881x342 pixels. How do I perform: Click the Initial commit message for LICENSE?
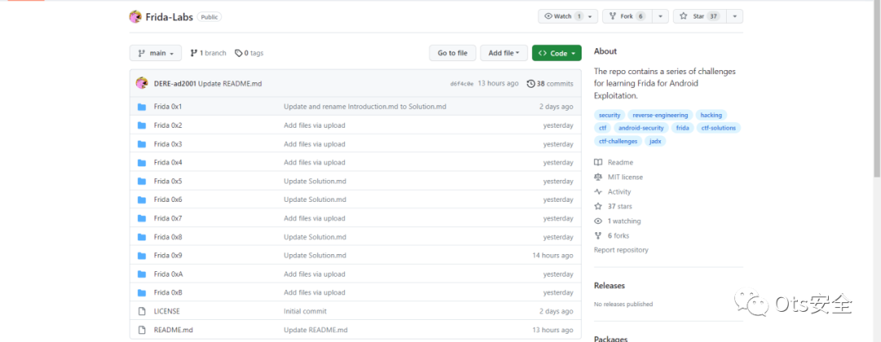[x=305, y=311]
